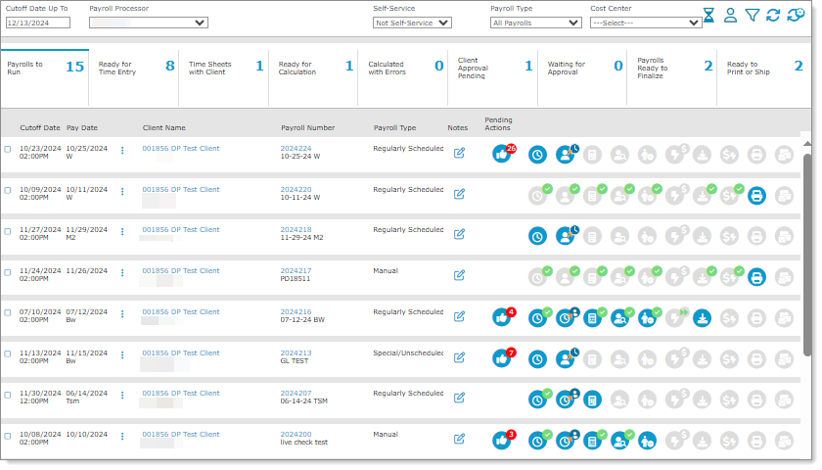822x470 pixels.
Task: Edit notes for payroll 2024218
Action: pyautogui.click(x=459, y=234)
